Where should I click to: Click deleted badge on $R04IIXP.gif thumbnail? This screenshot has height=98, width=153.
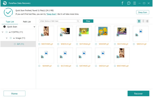(x=99, y=35)
